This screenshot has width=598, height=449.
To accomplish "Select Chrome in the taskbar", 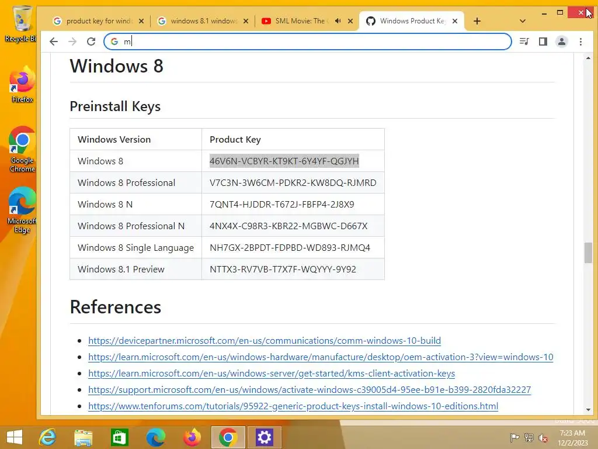I will point(228,437).
